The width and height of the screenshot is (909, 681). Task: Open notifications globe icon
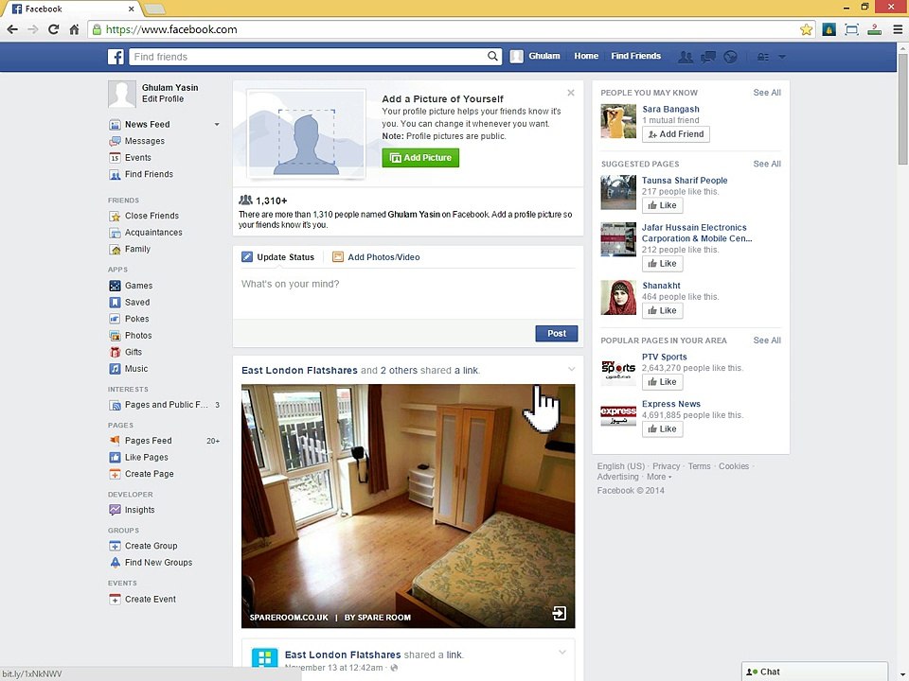pyautogui.click(x=730, y=56)
